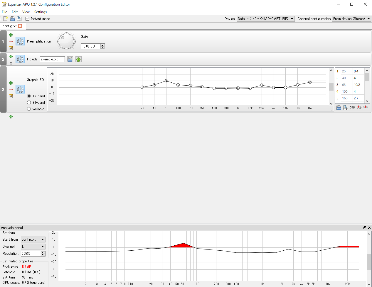
Task: Open the View menu
Action: (26, 12)
